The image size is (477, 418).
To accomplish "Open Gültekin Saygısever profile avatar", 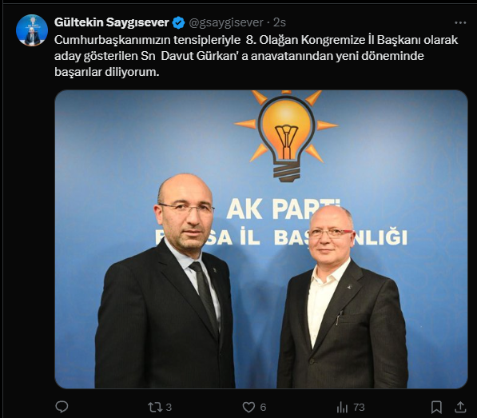I will pyautogui.click(x=32, y=30).
